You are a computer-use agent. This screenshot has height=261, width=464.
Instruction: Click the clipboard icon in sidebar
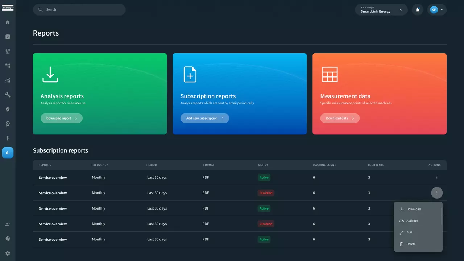(8, 37)
